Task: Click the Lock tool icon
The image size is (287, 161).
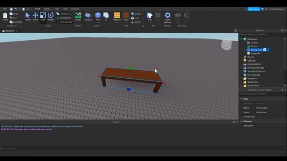Action: 132,18
